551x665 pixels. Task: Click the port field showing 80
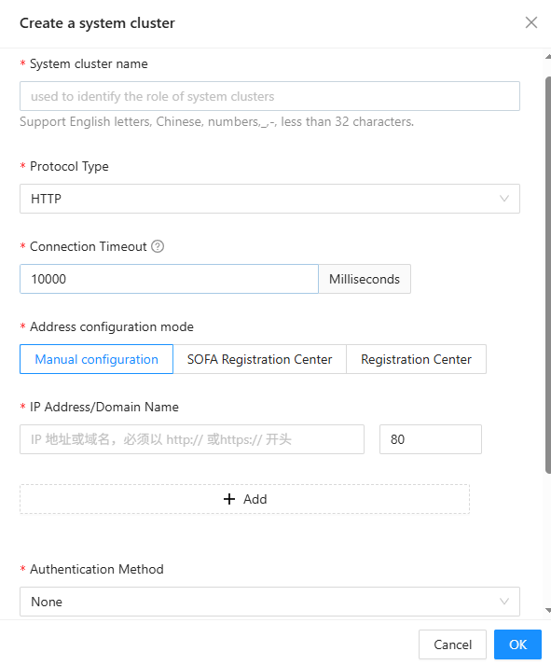pyautogui.click(x=431, y=439)
